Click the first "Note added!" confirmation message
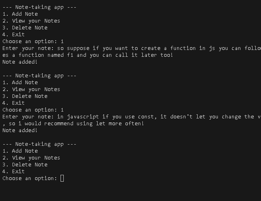The image size is (261, 201). tap(20, 62)
